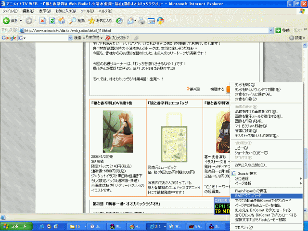Refresh the page with green arrows icon
Viewport: 308px width, 231px height.
tap(52, 21)
